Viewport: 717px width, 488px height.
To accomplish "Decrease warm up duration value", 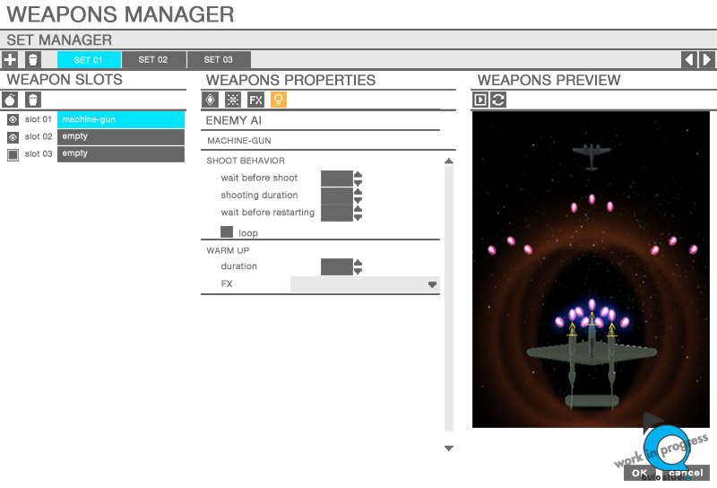I will 358,271.
